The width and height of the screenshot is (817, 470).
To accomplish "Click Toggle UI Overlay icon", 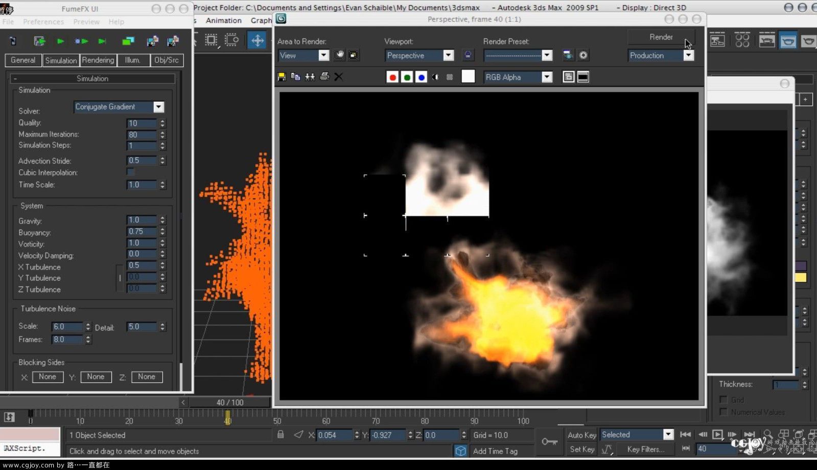I will pyautogui.click(x=568, y=77).
